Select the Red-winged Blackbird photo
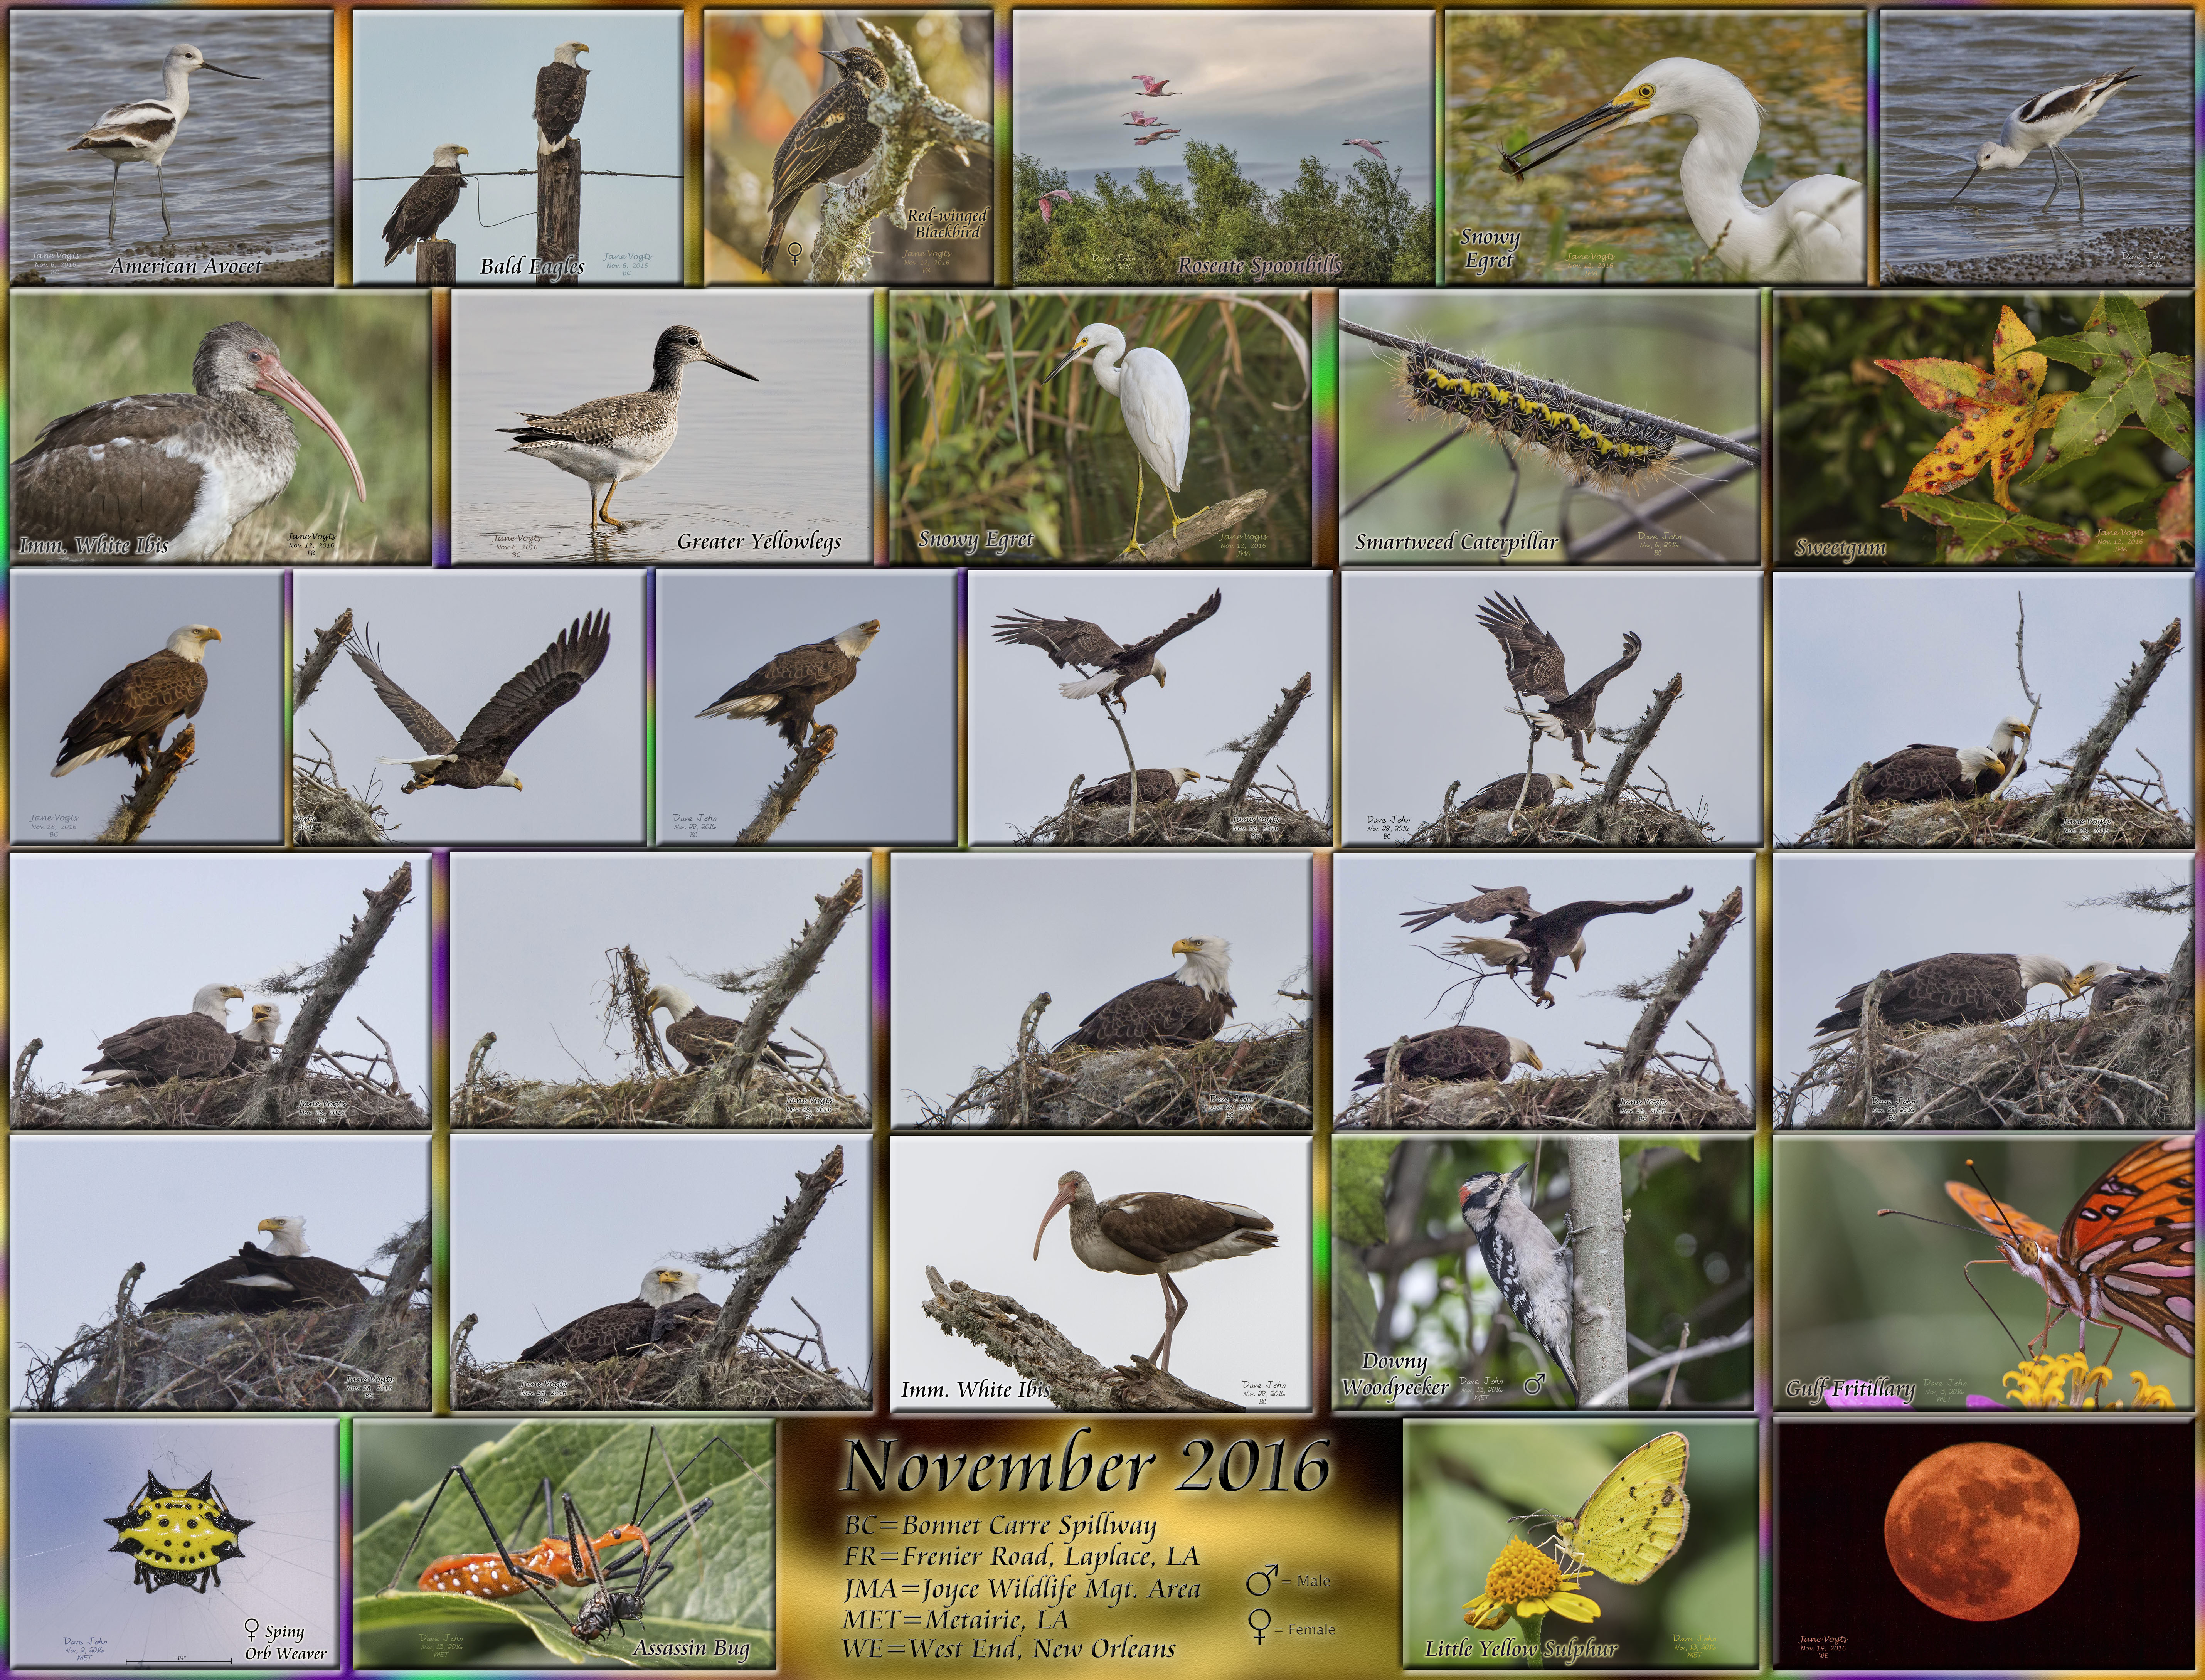The width and height of the screenshot is (2205, 1680). (x=848, y=146)
